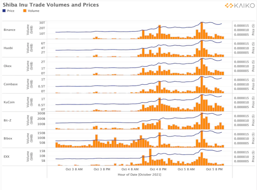Select the Bit-Z row label
The image size is (257, 190).
pos(8,121)
